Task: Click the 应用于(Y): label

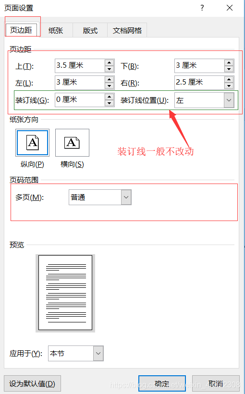Action: click(x=26, y=354)
